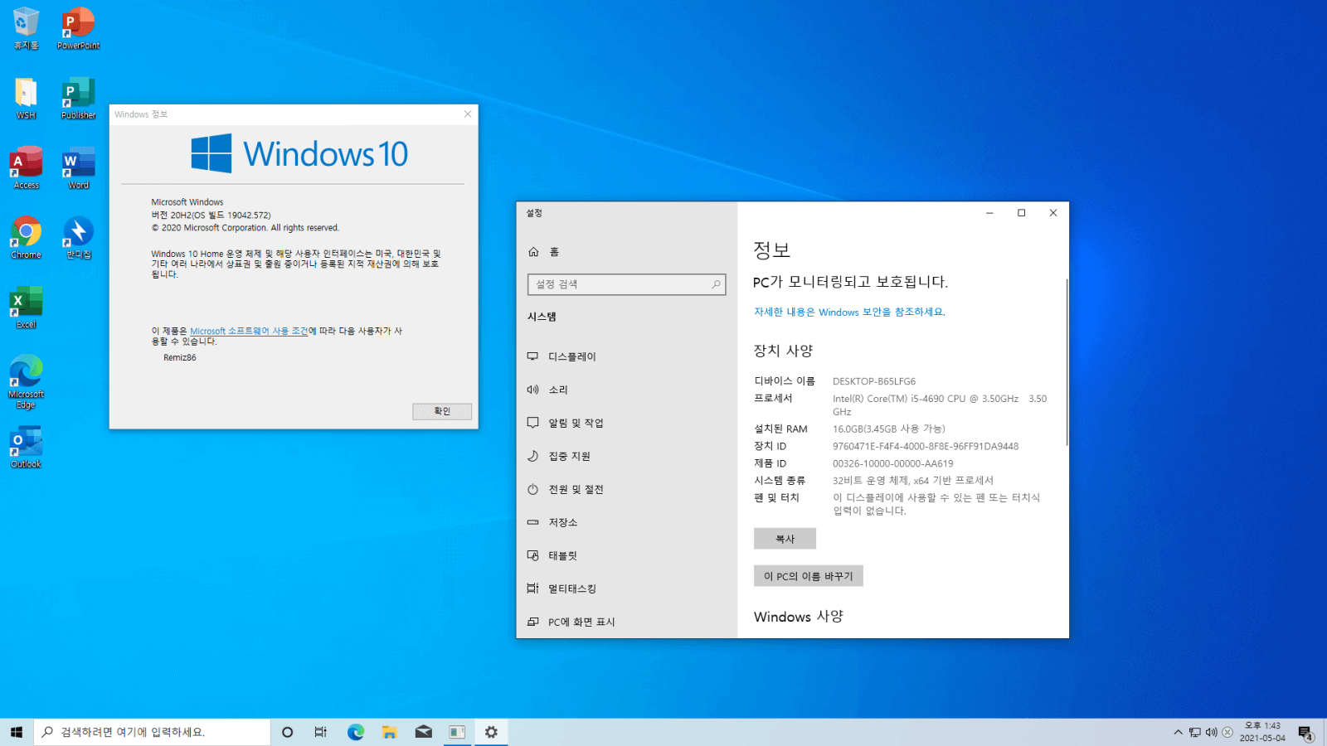
Task: Close the Windows 정보 dialog
Action: [x=468, y=114]
